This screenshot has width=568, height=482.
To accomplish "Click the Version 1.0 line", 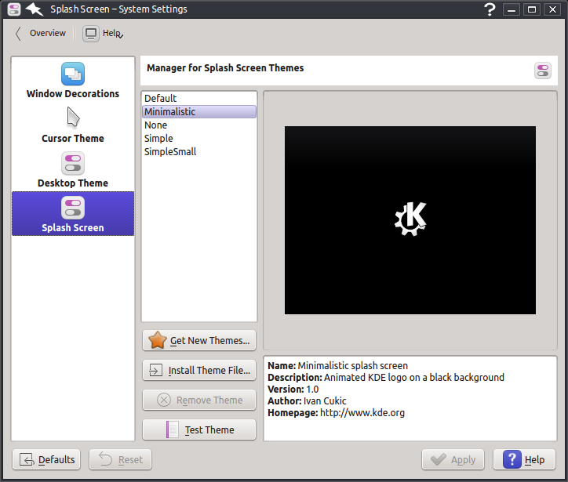I will pyautogui.click(x=293, y=390).
